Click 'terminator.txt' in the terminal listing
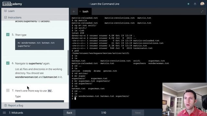This screenshot has width=207, height=116. point(143,48)
